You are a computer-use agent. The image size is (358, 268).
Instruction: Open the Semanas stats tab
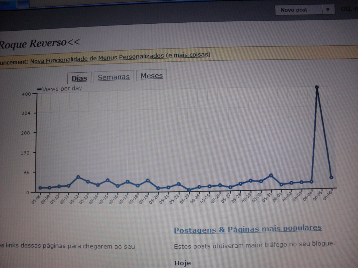point(114,77)
